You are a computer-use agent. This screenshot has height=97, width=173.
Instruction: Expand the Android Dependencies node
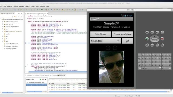tap(3, 26)
